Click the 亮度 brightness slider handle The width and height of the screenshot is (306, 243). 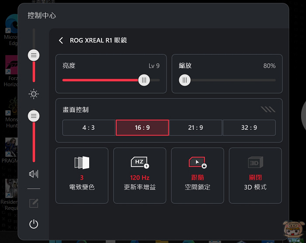144,80
